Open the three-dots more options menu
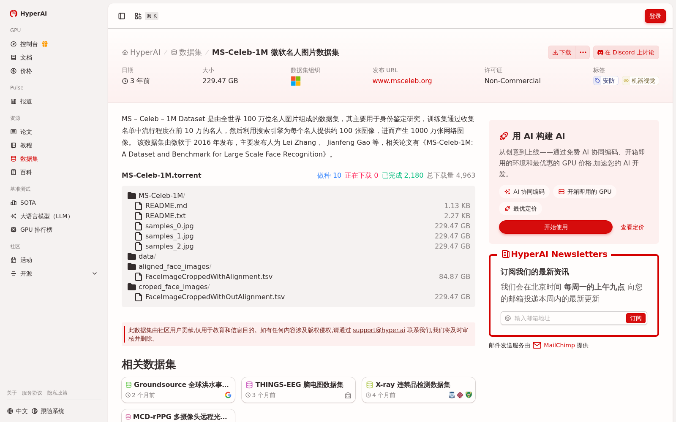 tap(583, 52)
